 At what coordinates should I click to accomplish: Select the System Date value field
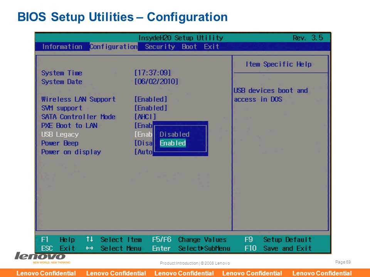(x=156, y=82)
